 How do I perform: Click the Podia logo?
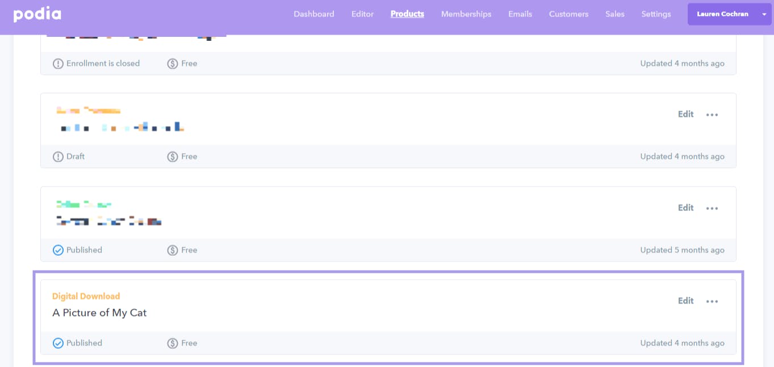(37, 14)
